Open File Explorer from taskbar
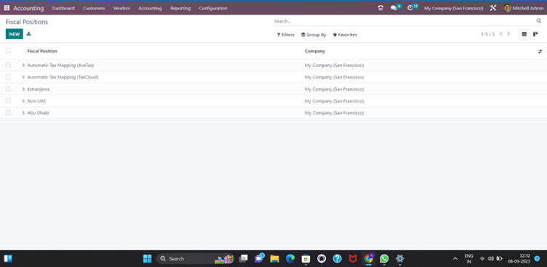Viewport: 547px width, 267px height. tap(274, 258)
